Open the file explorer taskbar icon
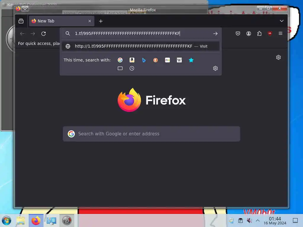The image size is (303, 227). (x=21, y=220)
